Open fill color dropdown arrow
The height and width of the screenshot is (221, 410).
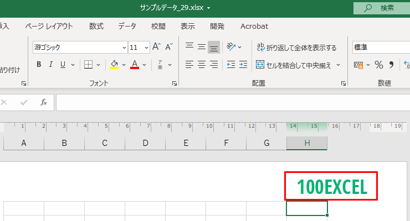tap(124, 65)
